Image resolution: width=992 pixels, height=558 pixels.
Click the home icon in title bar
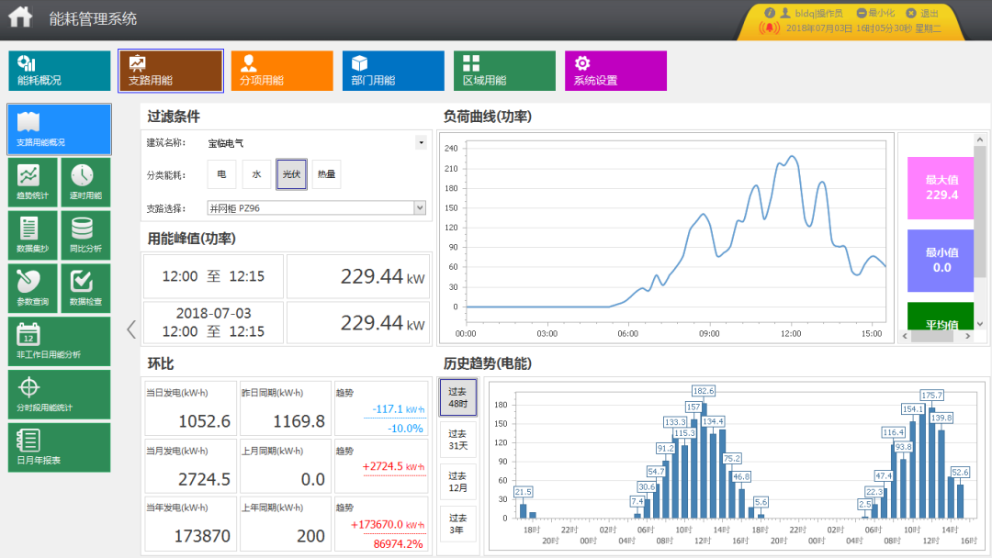point(19,17)
